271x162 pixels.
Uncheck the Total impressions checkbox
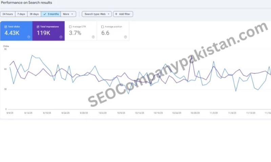click(38, 27)
